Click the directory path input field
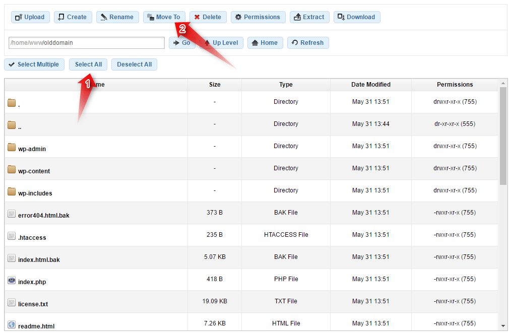 coord(87,43)
